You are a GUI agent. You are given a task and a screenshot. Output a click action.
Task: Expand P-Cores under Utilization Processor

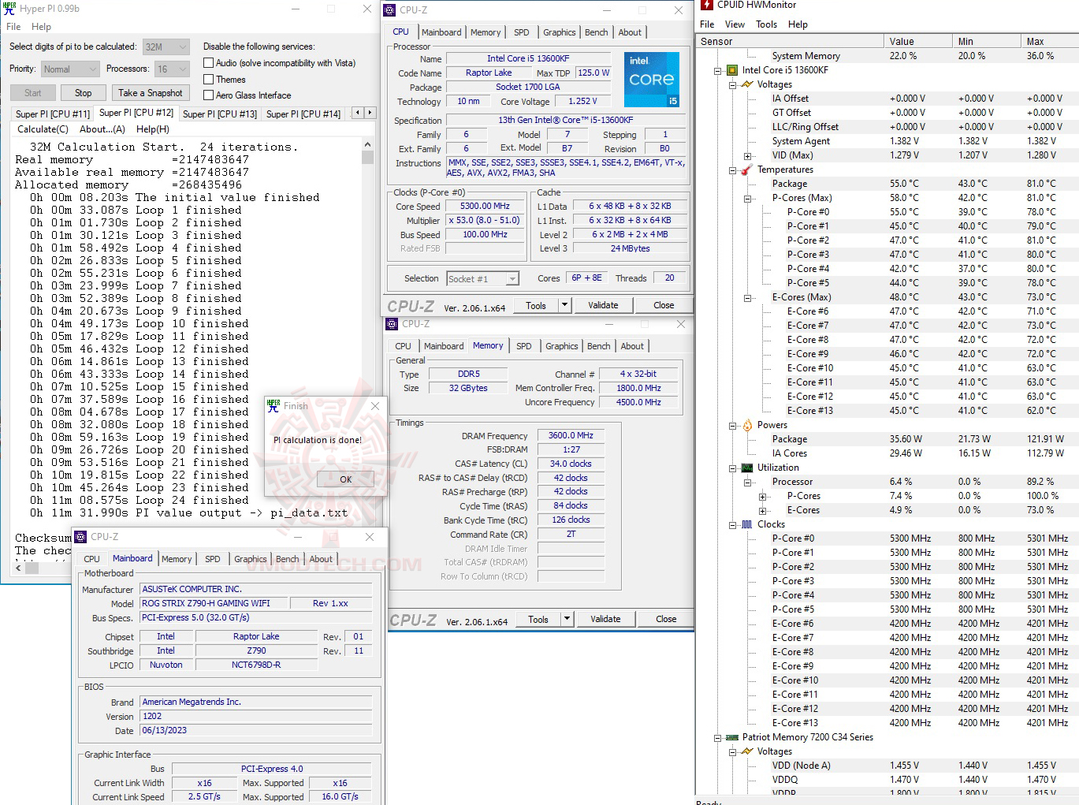coord(762,496)
